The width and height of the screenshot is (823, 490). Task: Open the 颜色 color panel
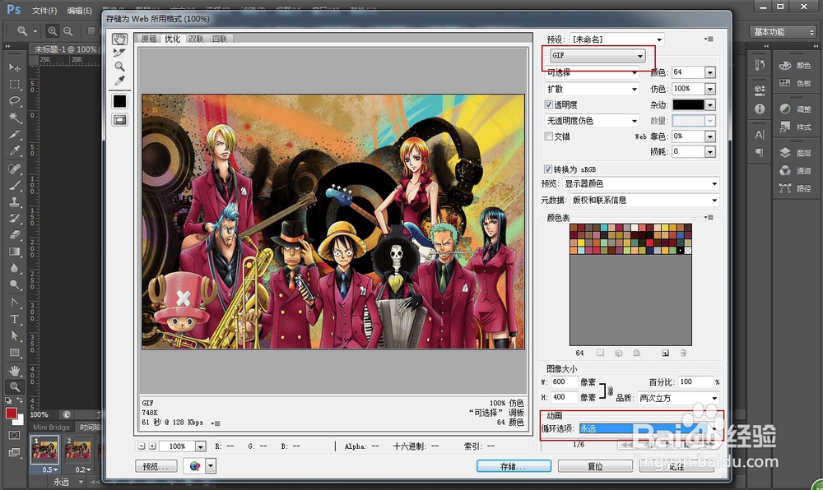(796, 66)
